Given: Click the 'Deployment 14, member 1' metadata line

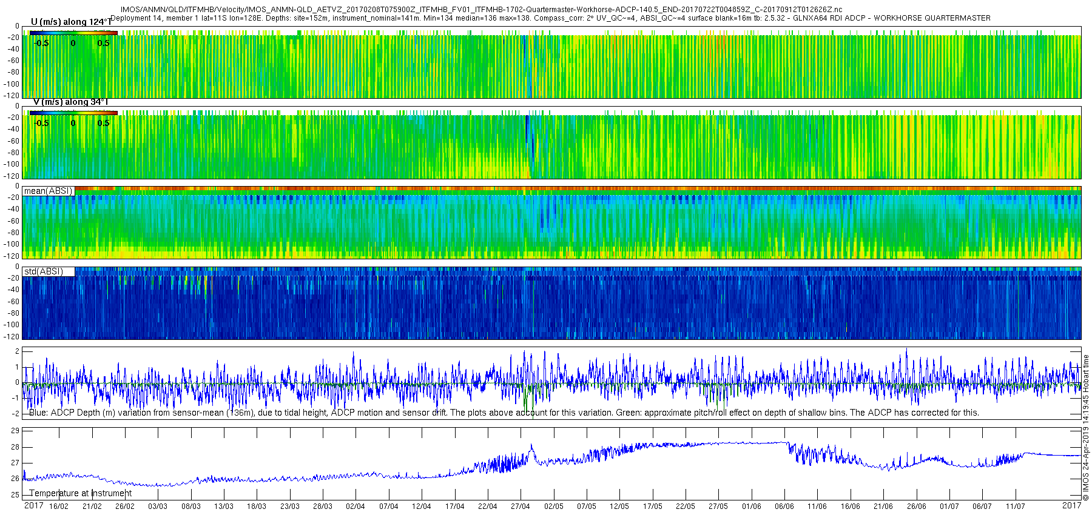Looking at the screenshot, I should 550,18.
